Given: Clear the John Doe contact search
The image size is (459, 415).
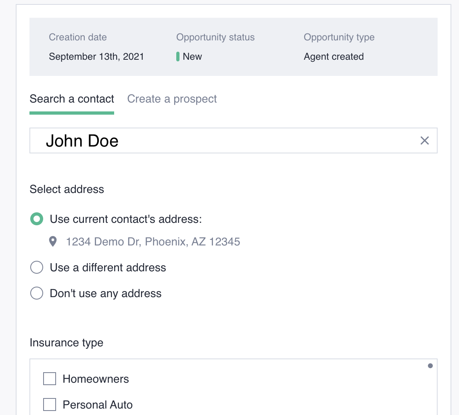Looking at the screenshot, I should pyautogui.click(x=424, y=140).
